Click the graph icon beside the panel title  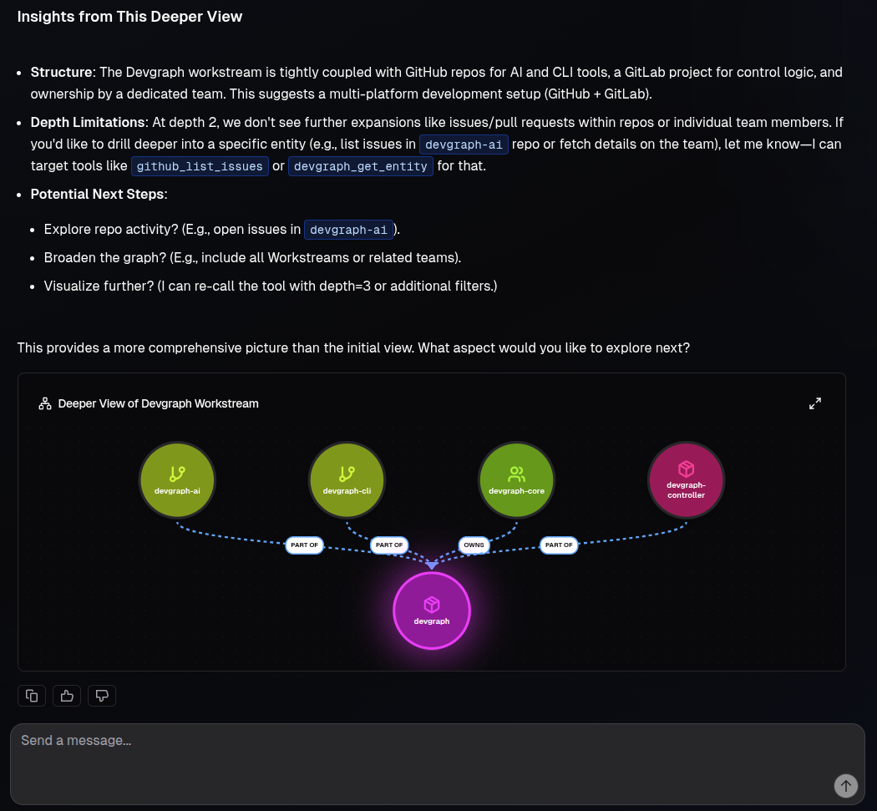click(x=44, y=403)
